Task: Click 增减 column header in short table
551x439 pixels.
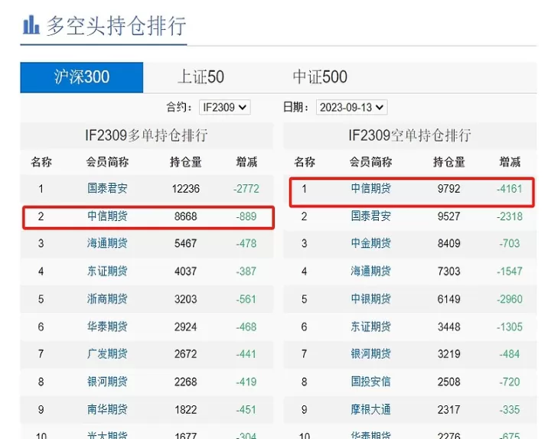Action: 510,162
